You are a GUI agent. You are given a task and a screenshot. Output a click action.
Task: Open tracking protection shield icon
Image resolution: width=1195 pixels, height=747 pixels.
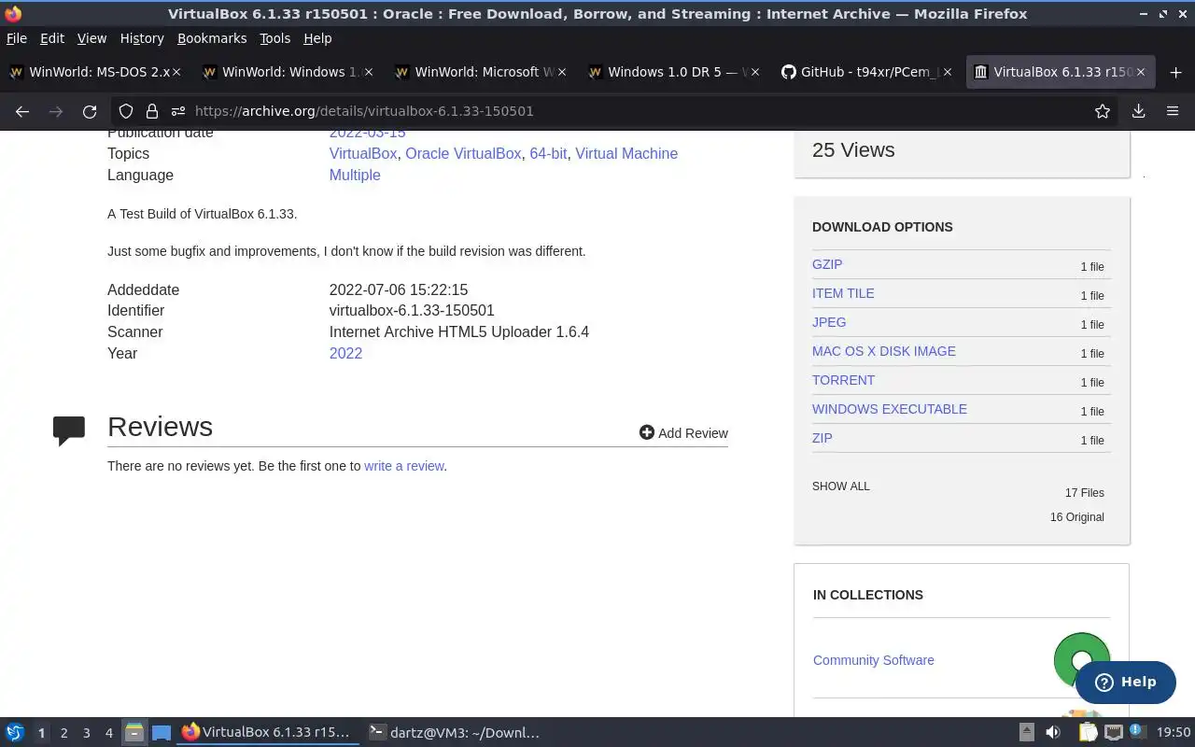click(x=126, y=111)
